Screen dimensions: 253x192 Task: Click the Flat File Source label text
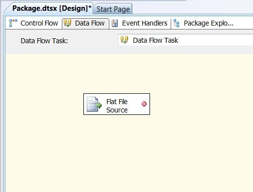[117, 106]
